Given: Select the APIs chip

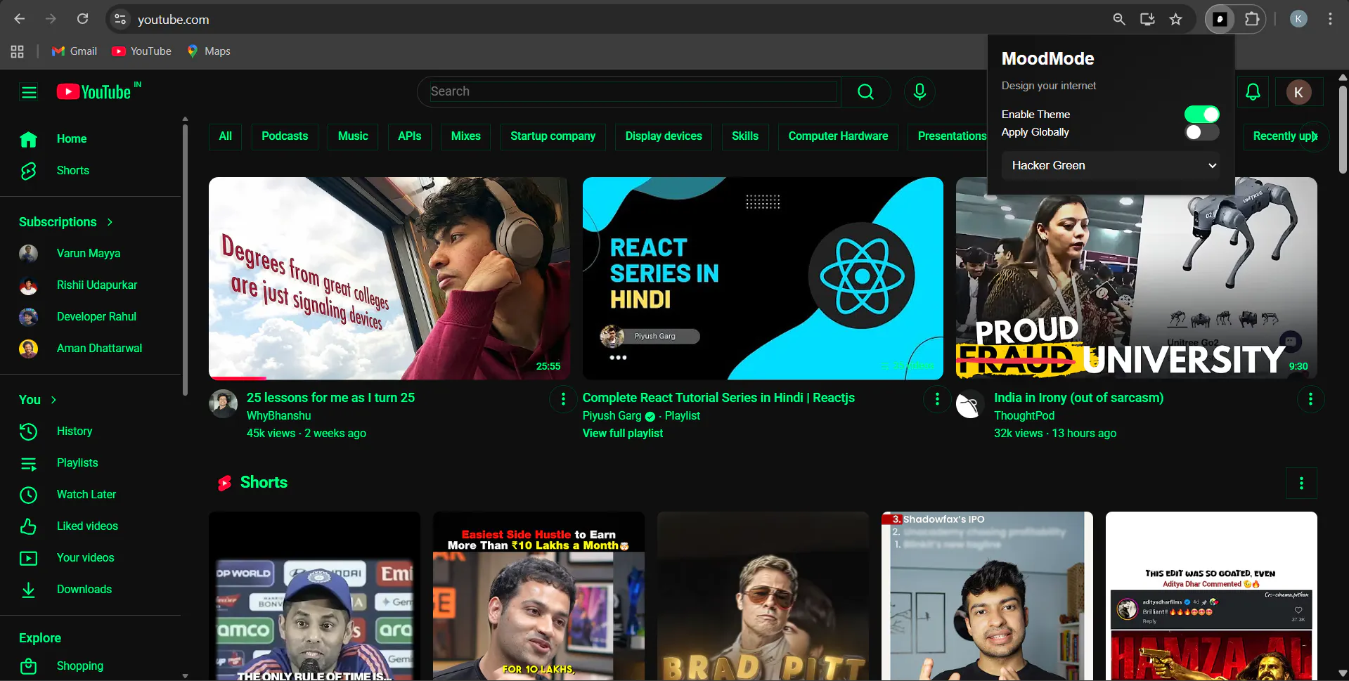Looking at the screenshot, I should pos(410,136).
